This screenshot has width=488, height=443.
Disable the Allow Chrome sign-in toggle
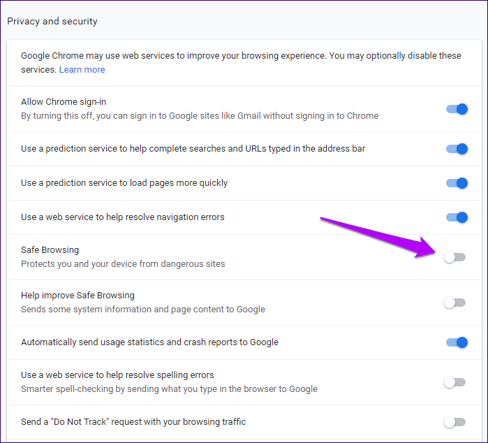pos(457,109)
